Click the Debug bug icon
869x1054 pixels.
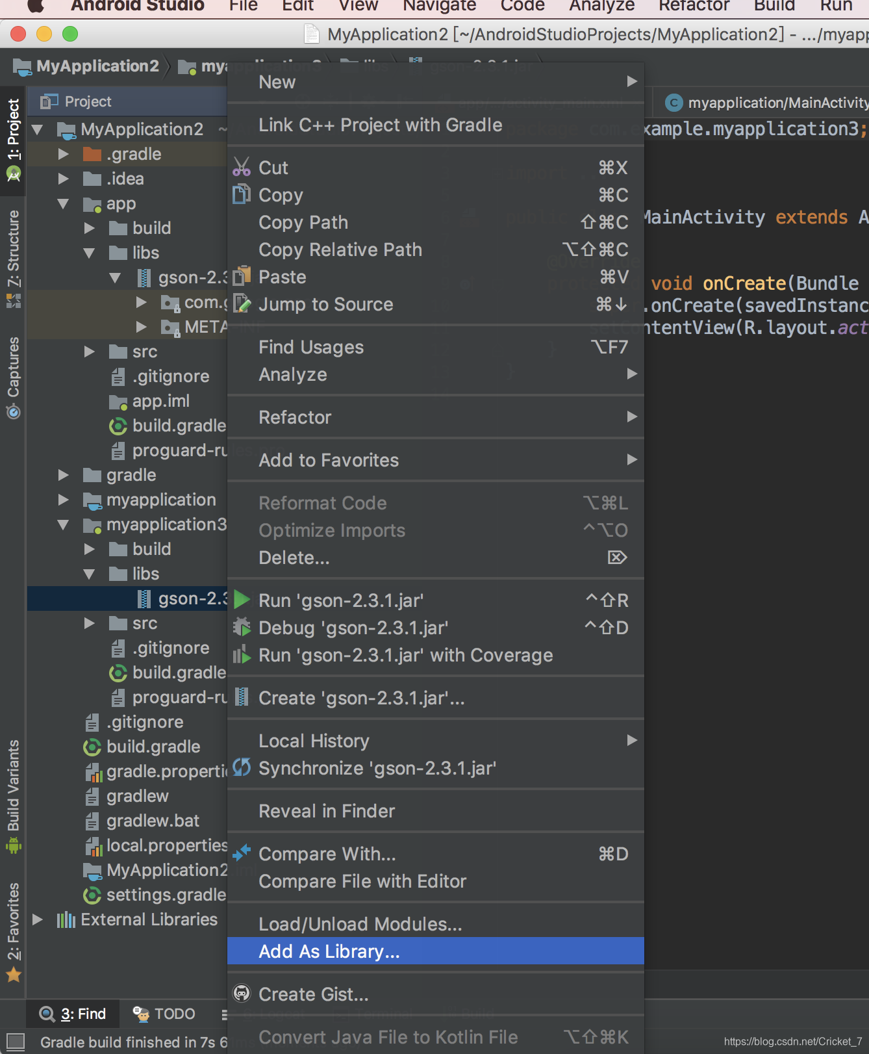pyautogui.click(x=242, y=627)
